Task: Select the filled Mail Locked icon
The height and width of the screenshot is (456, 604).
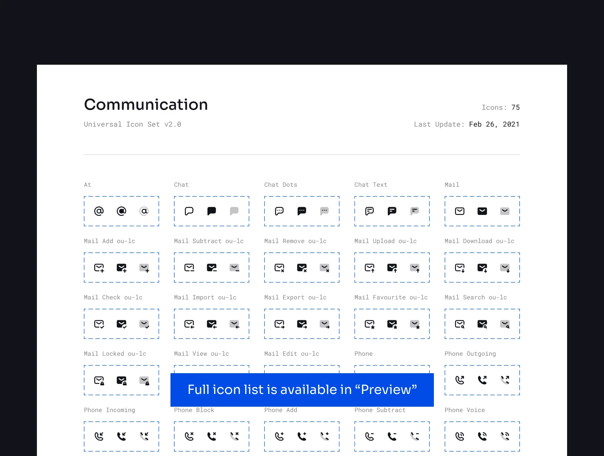Action: 121,380
